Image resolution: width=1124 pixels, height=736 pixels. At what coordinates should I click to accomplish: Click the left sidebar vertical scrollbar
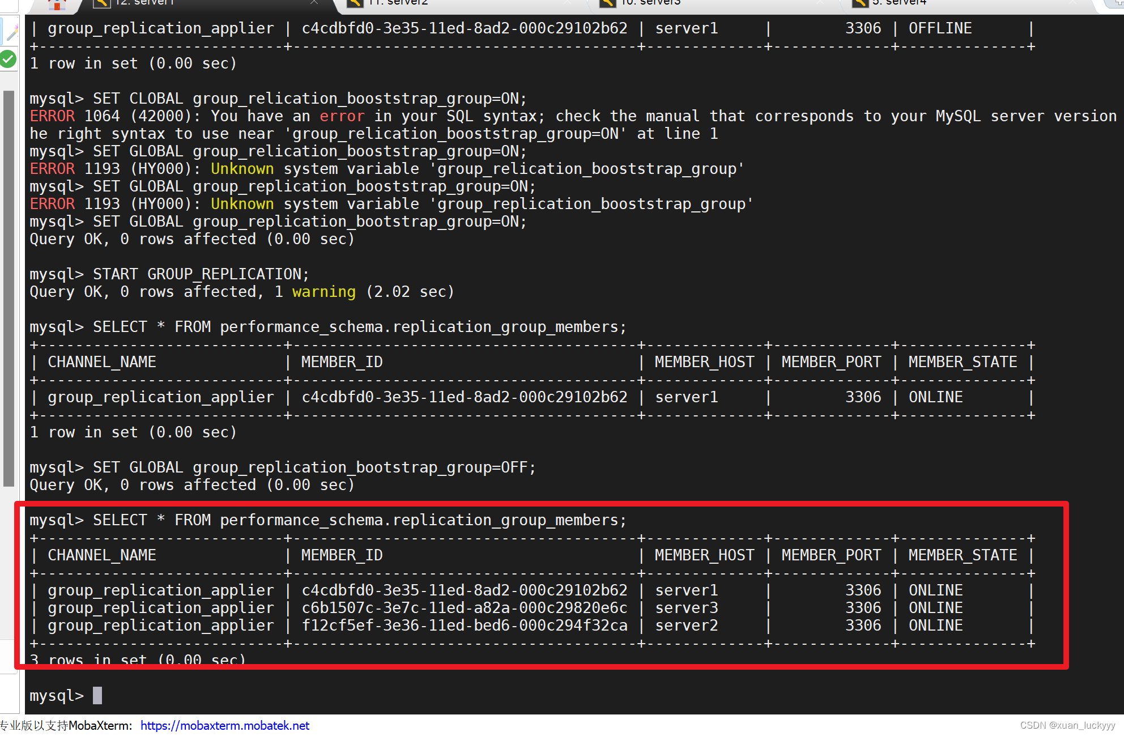(8, 289)
